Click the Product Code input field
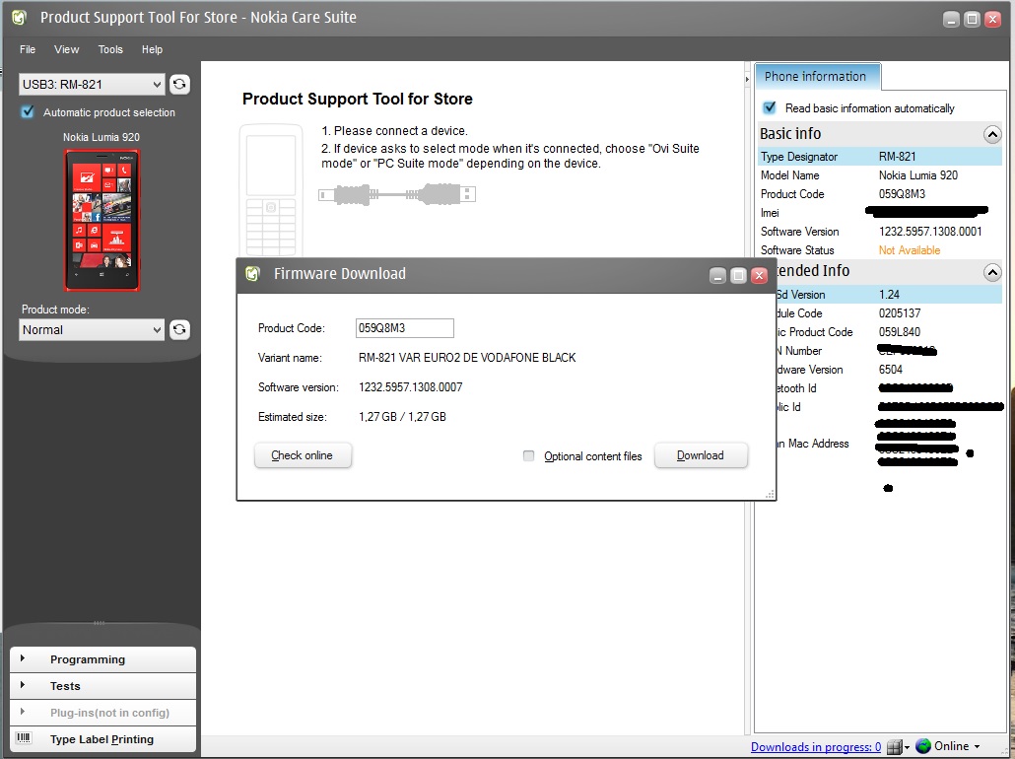 click(405, 327)
